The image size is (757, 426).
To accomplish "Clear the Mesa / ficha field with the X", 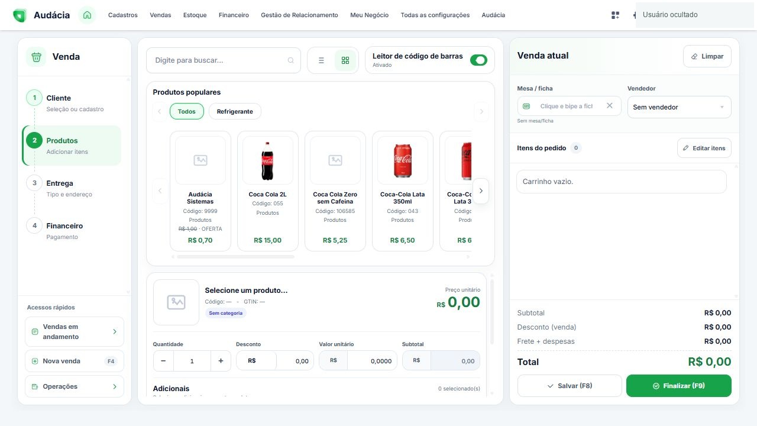I will [609, 106].
